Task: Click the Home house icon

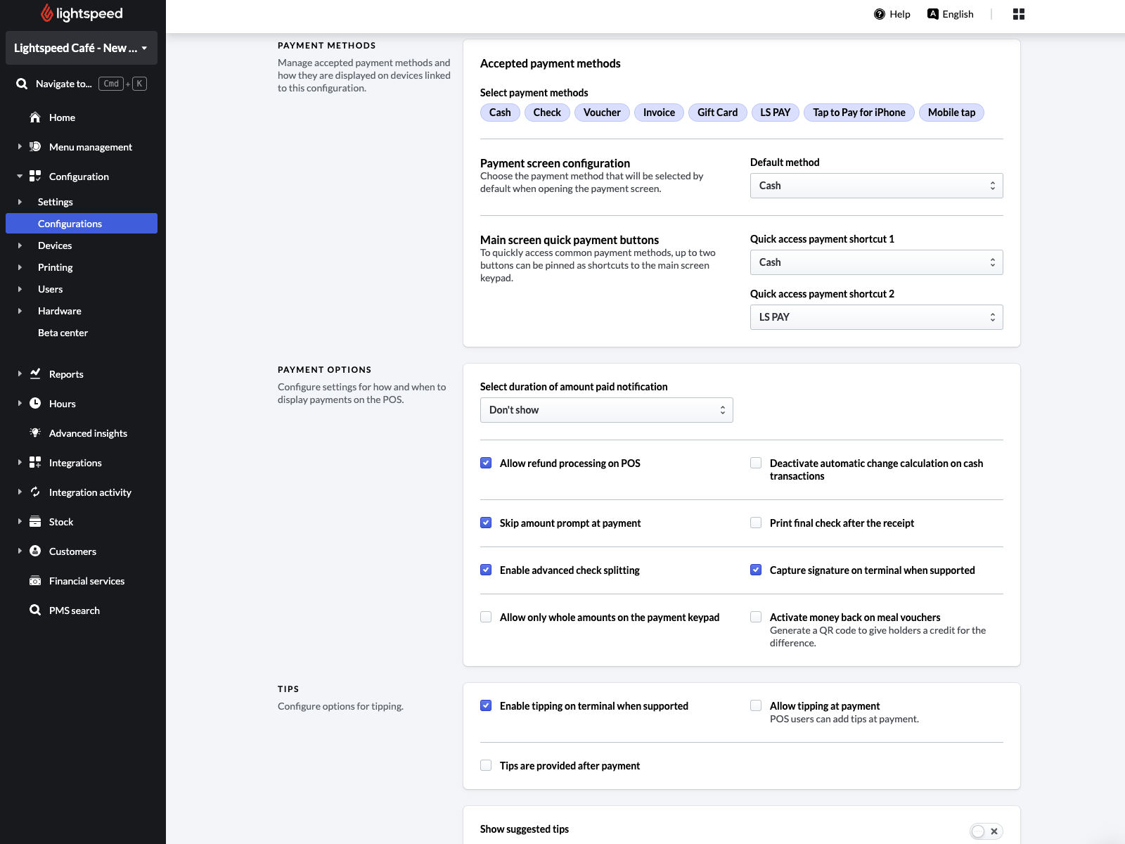Action: (35, 117)
